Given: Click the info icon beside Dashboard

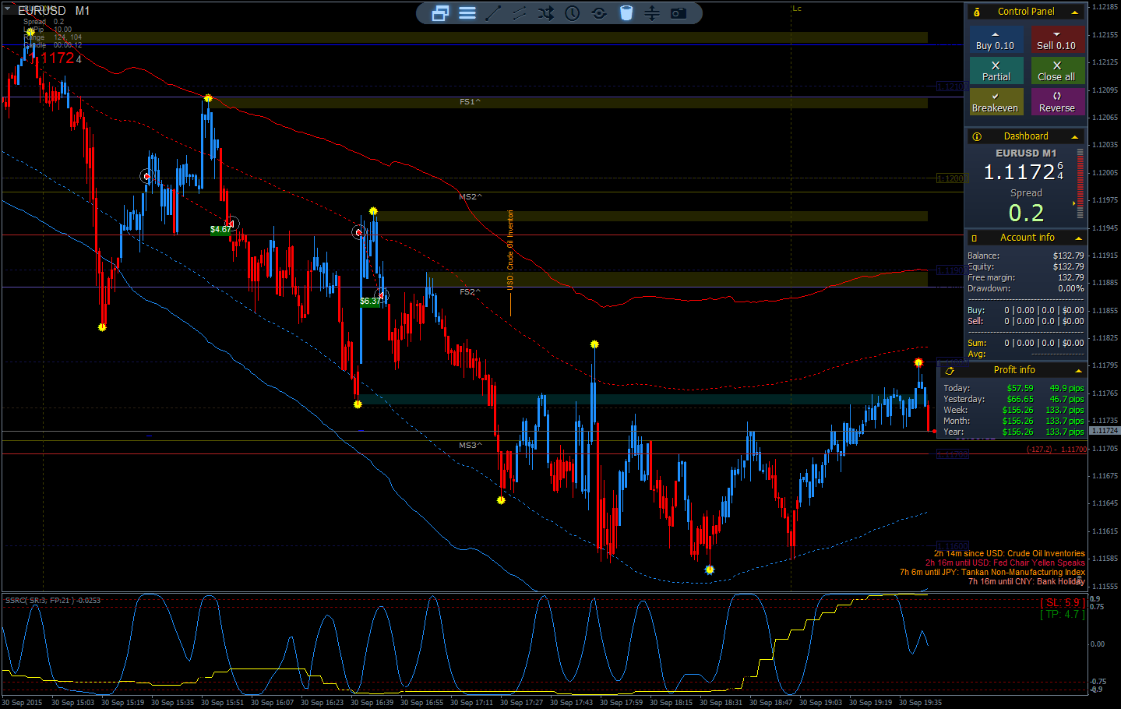Looking at the screenshot, I should 977,136.
